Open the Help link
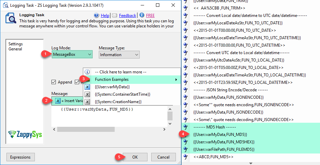The width and height of the screenshot is (320, 165). point(105,15)
